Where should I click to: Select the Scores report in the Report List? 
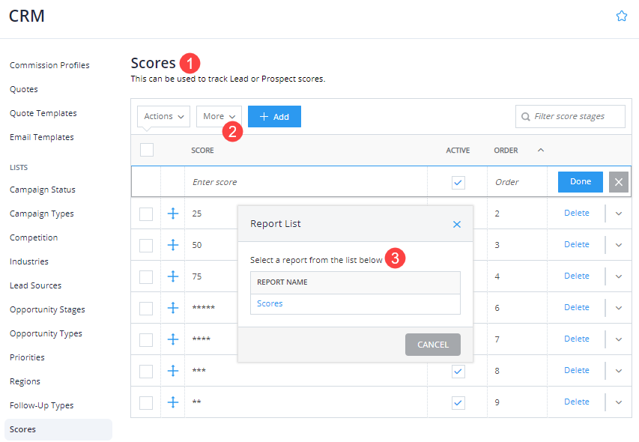(x=268, y=303)
